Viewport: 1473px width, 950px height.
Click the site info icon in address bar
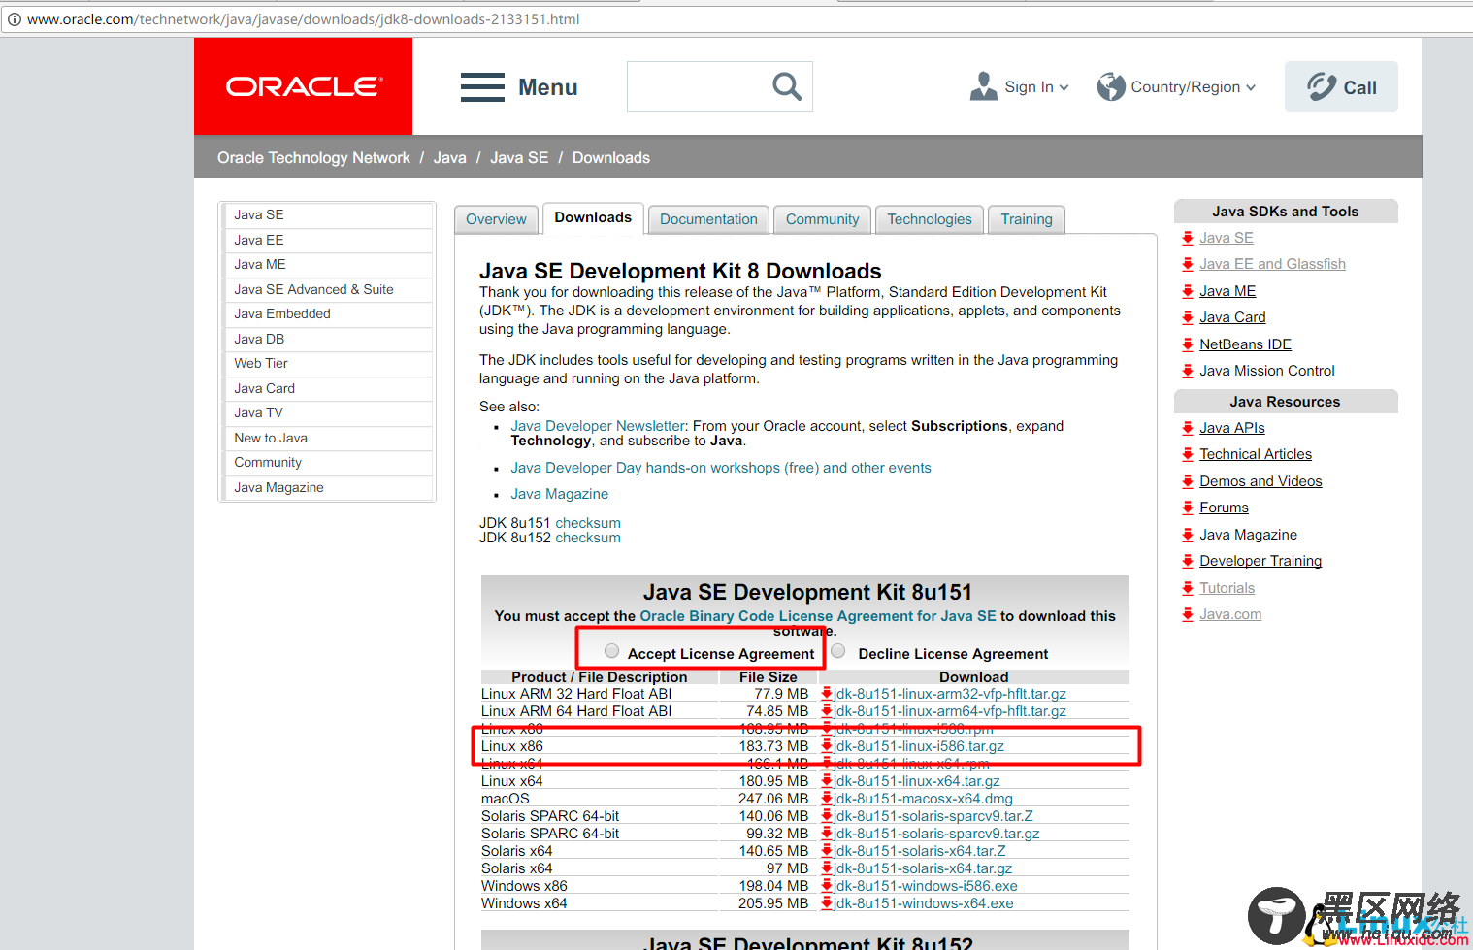(x=15, y=19)
